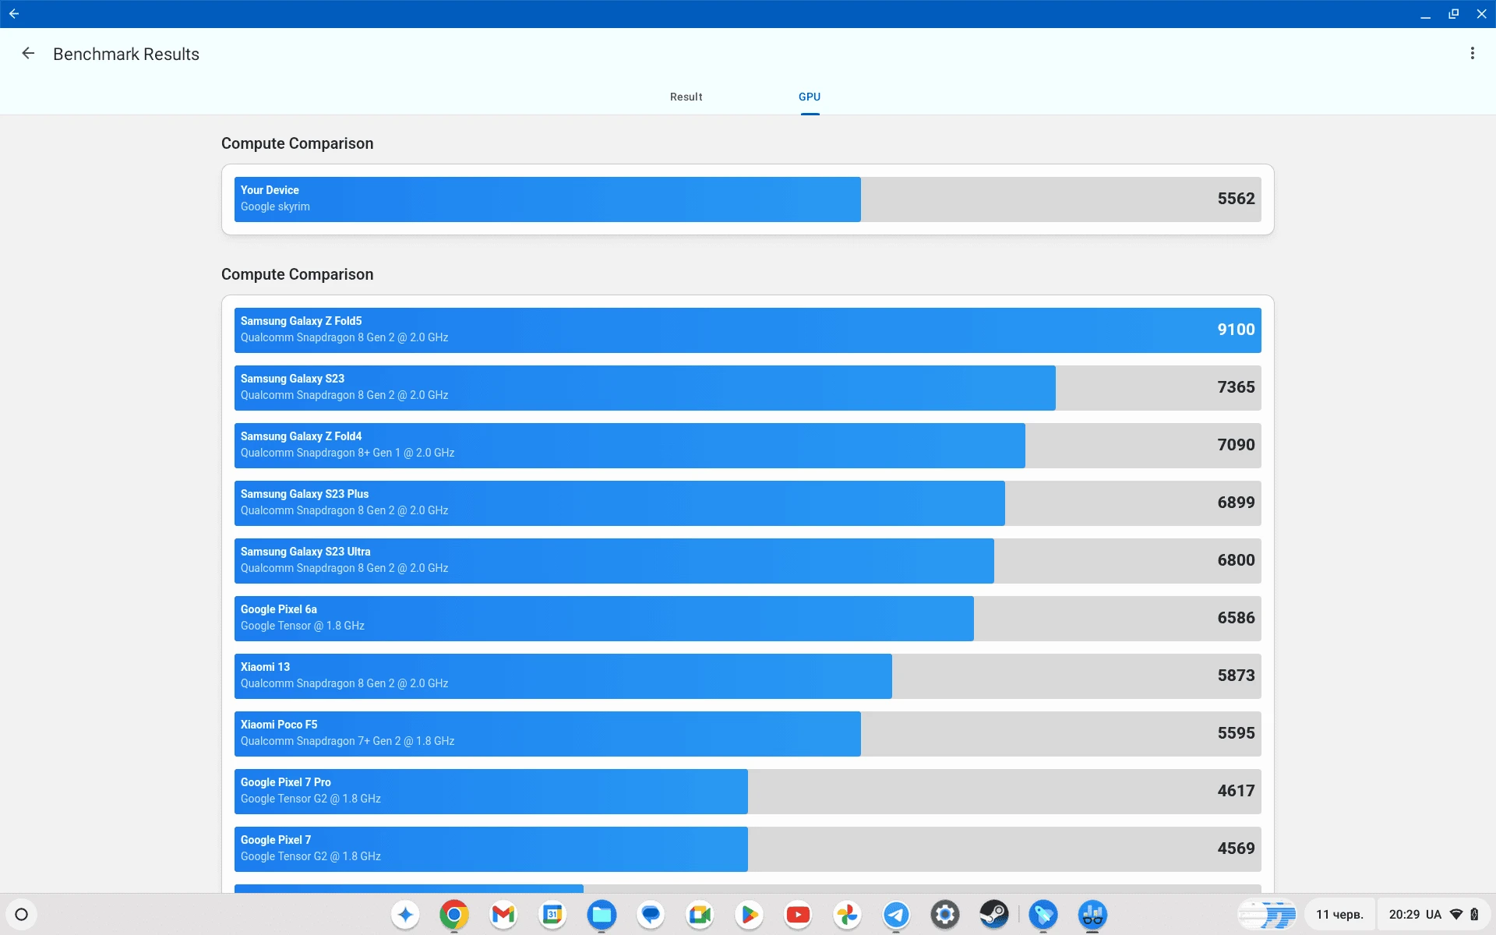Select the Google Pixel 6a row
Viewport: 1496px width, 935px height.
747,619
